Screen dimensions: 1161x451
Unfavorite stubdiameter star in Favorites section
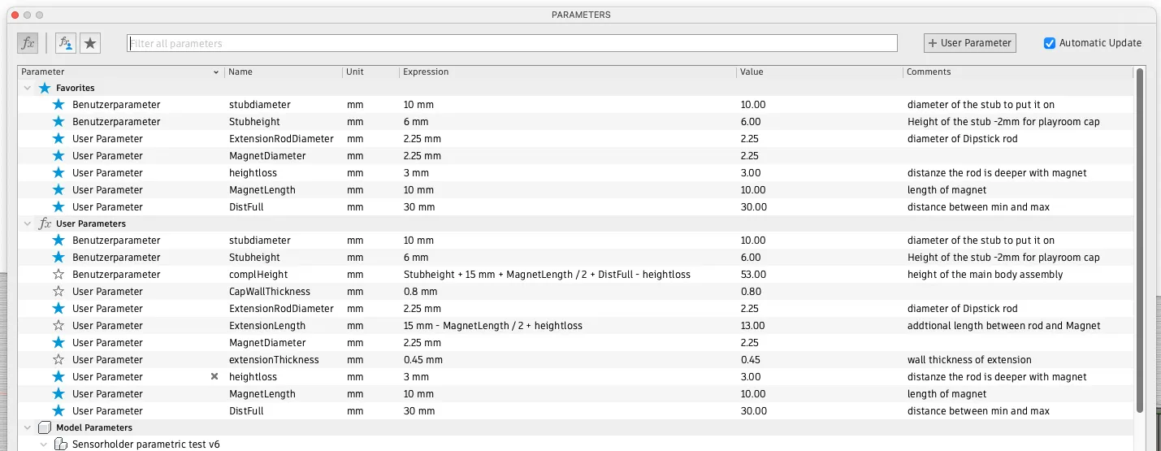tap(58, 105)
